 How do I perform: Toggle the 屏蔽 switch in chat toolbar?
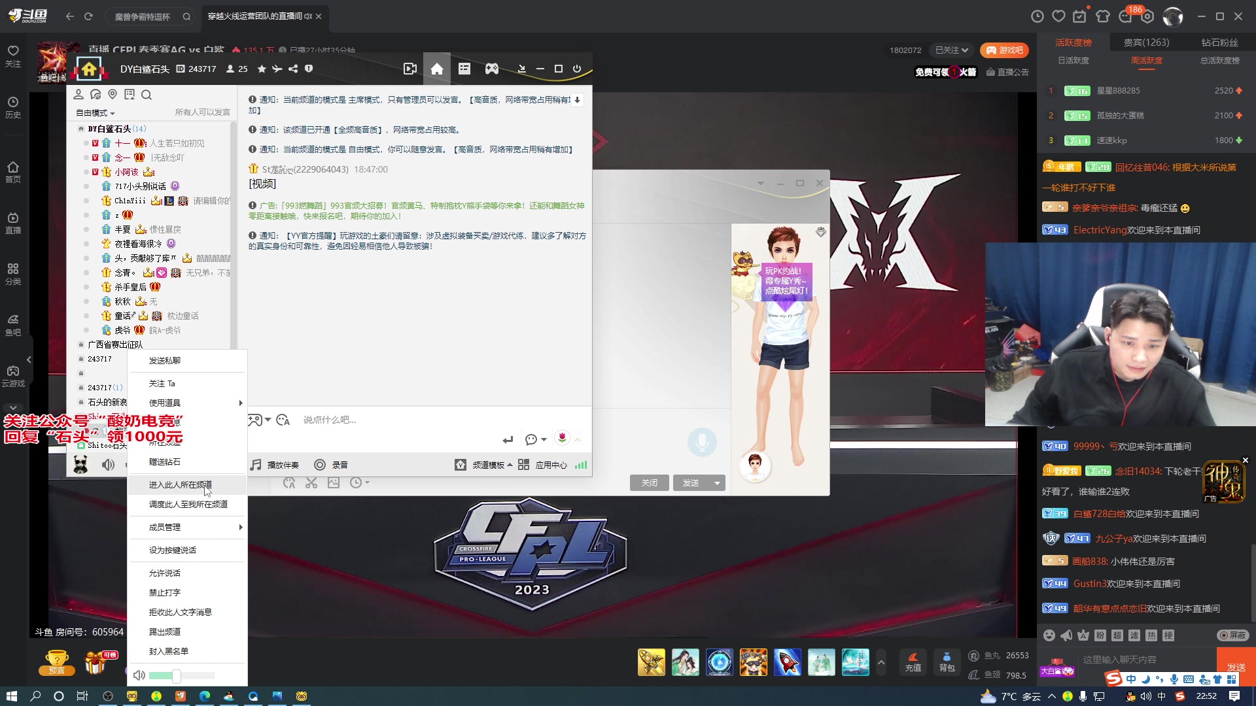coord(1233,635)
